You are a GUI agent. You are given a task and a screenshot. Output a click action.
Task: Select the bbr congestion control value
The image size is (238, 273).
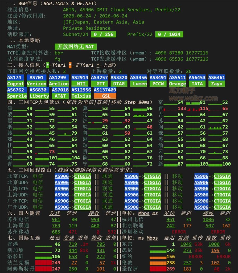pos(59,53)
